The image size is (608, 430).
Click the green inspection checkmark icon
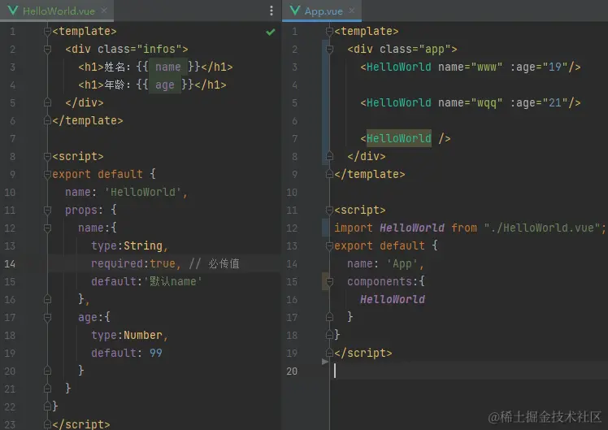[271, 32]
